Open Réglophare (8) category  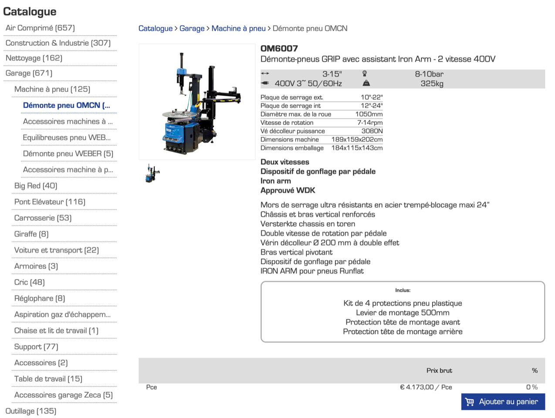click(x=40, y=299)
